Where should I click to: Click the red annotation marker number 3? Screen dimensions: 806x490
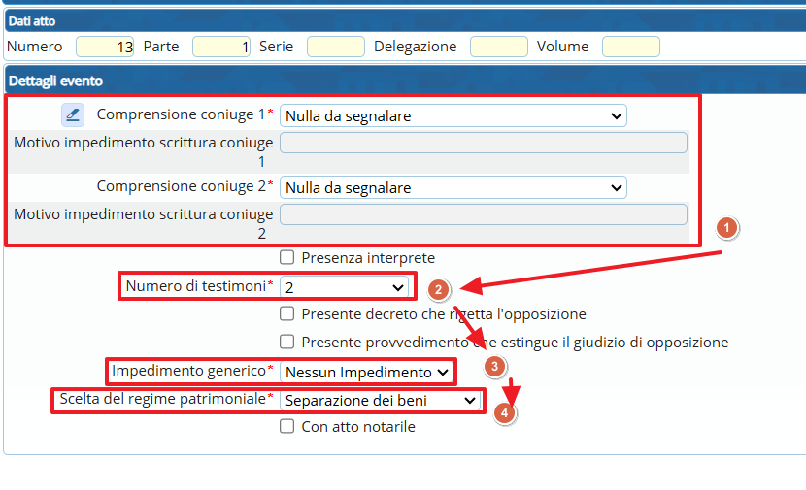pos(495,366)
